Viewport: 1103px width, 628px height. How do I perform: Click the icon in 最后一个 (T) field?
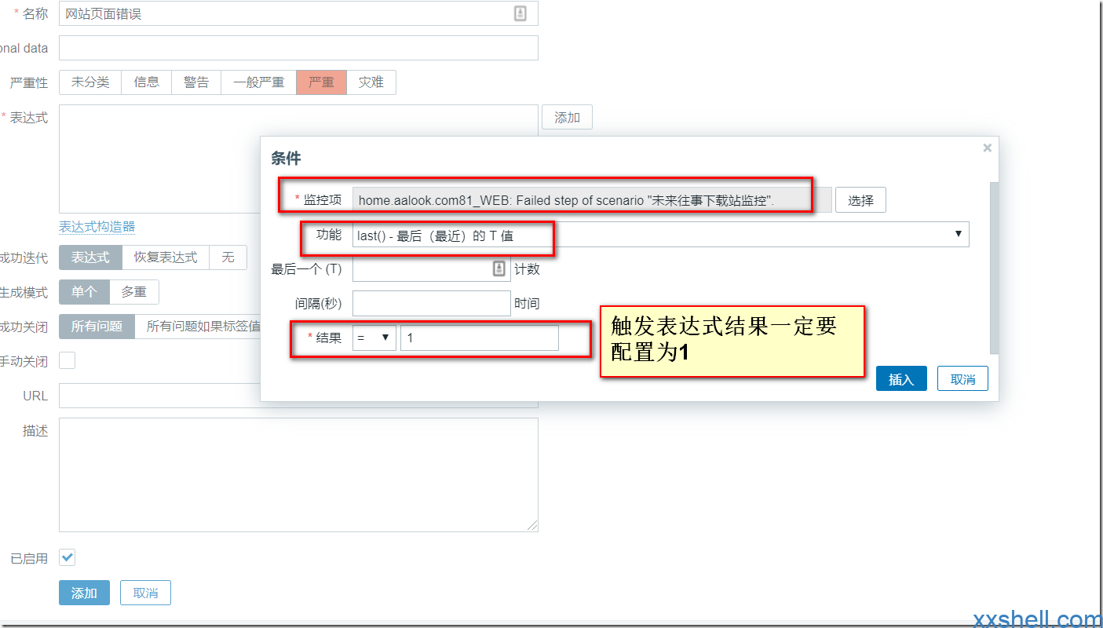(x=499, y=268)
